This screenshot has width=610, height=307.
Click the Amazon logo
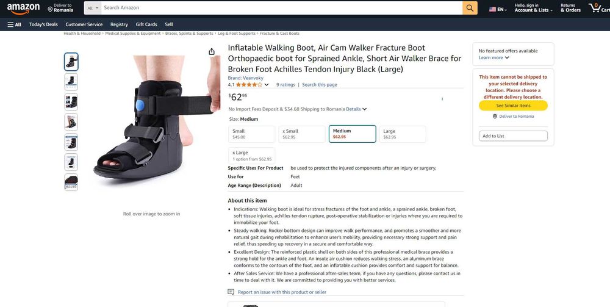pyautogui.click(x=23, y=9)
